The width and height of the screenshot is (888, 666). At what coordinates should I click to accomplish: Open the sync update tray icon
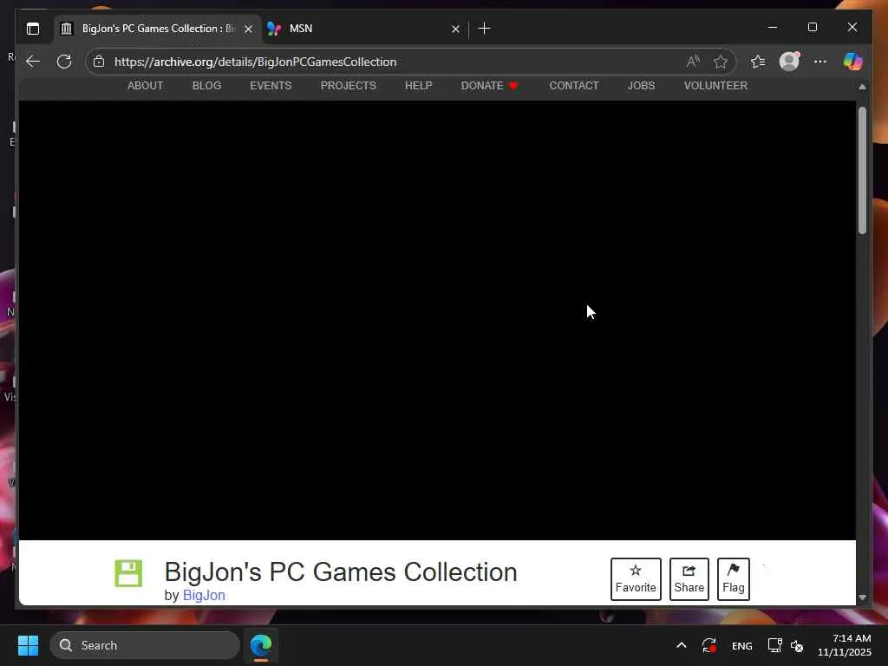pyautogui.click(x=709, y=645)
